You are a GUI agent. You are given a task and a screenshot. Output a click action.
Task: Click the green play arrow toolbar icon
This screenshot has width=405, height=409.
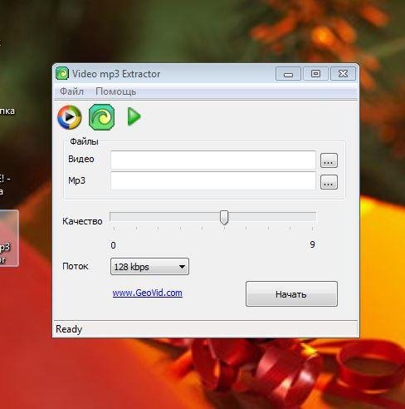pos(134,116)
